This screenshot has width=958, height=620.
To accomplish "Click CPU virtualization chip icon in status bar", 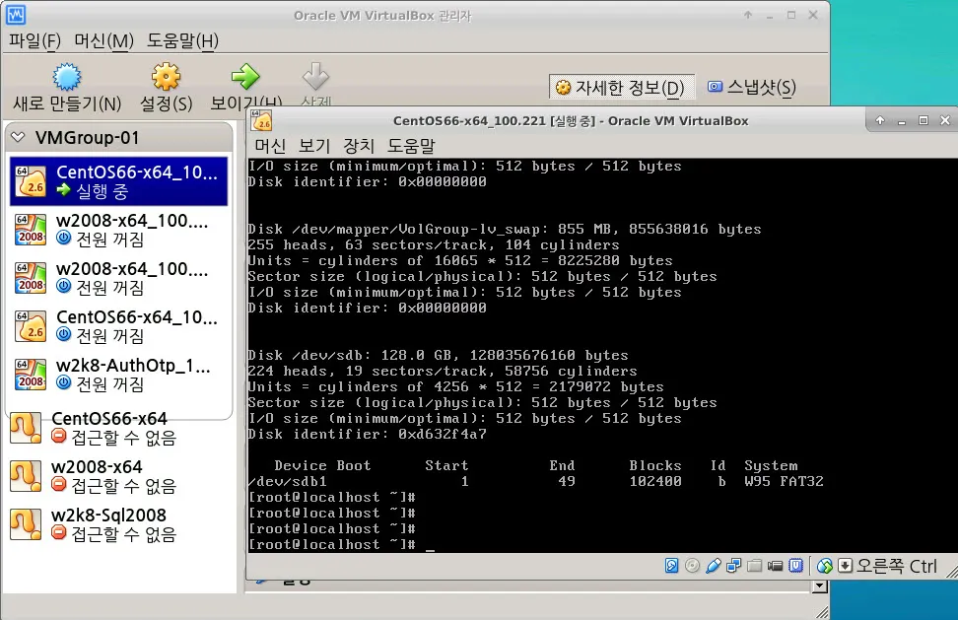I will (796, 566).
